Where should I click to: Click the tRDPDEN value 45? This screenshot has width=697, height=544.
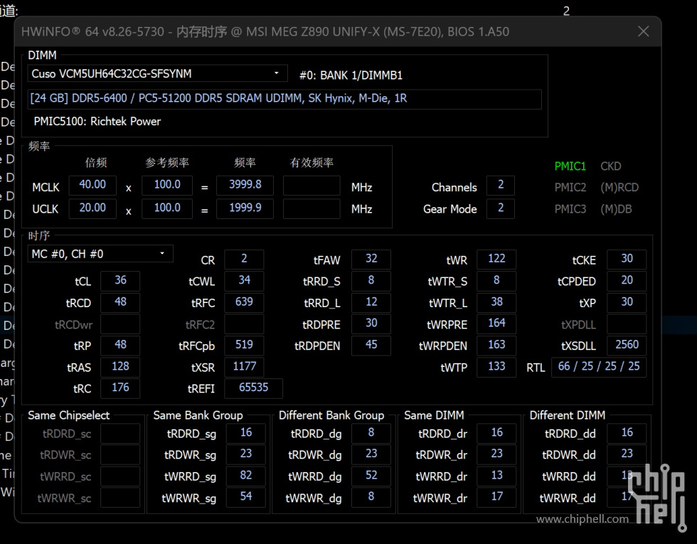[x=371, y=345]
